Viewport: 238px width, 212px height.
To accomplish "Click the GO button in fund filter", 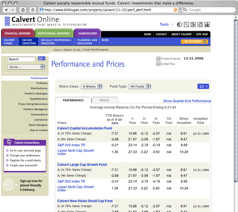I will pos(203,86).
